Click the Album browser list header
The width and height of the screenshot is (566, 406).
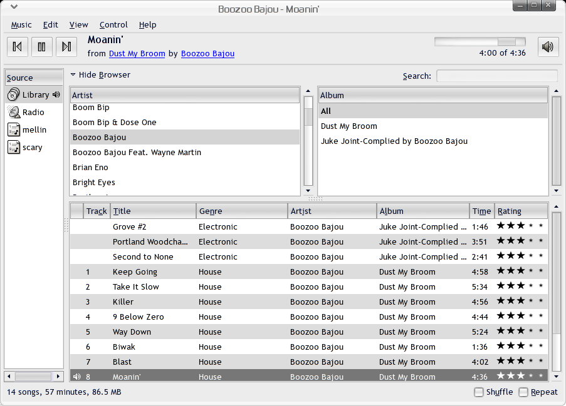[x=433, y=95]
